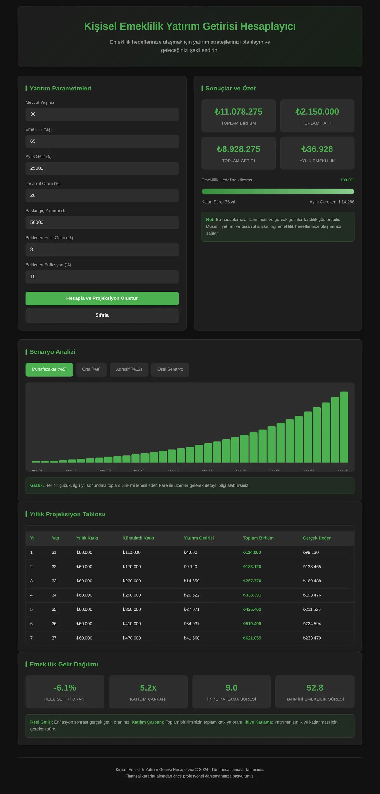The image size is (380, 794).
Task: Select the Tasarruf Oranı field
Action: [x=102, y=195]
